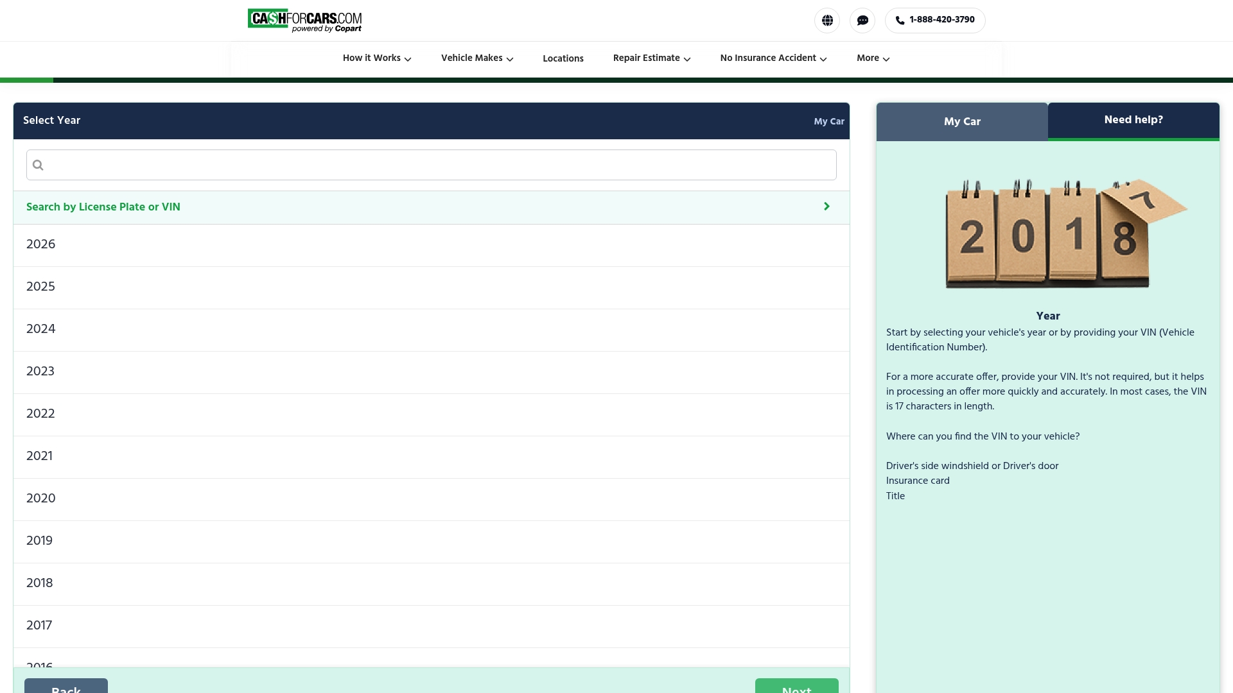Click My Car link in Select Year header
This screenshot has width=1233, height=693.
click(829, 121)
